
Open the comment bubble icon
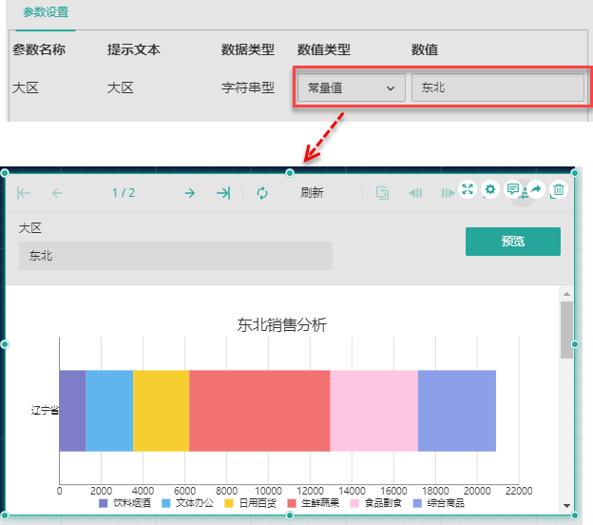point(513,189)
